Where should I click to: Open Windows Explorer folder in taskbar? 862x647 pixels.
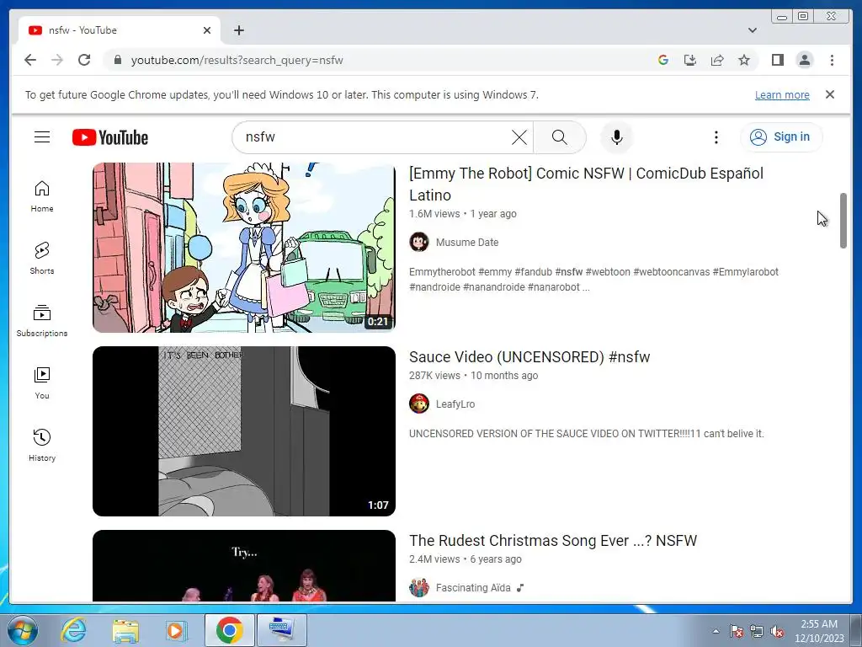(125, 630)
